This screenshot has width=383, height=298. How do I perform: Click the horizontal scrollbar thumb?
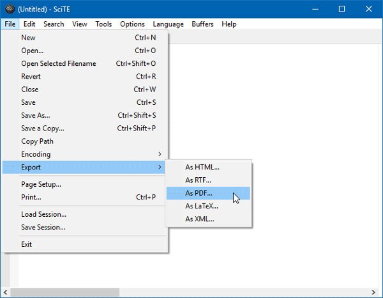click(x=64, y=292)
